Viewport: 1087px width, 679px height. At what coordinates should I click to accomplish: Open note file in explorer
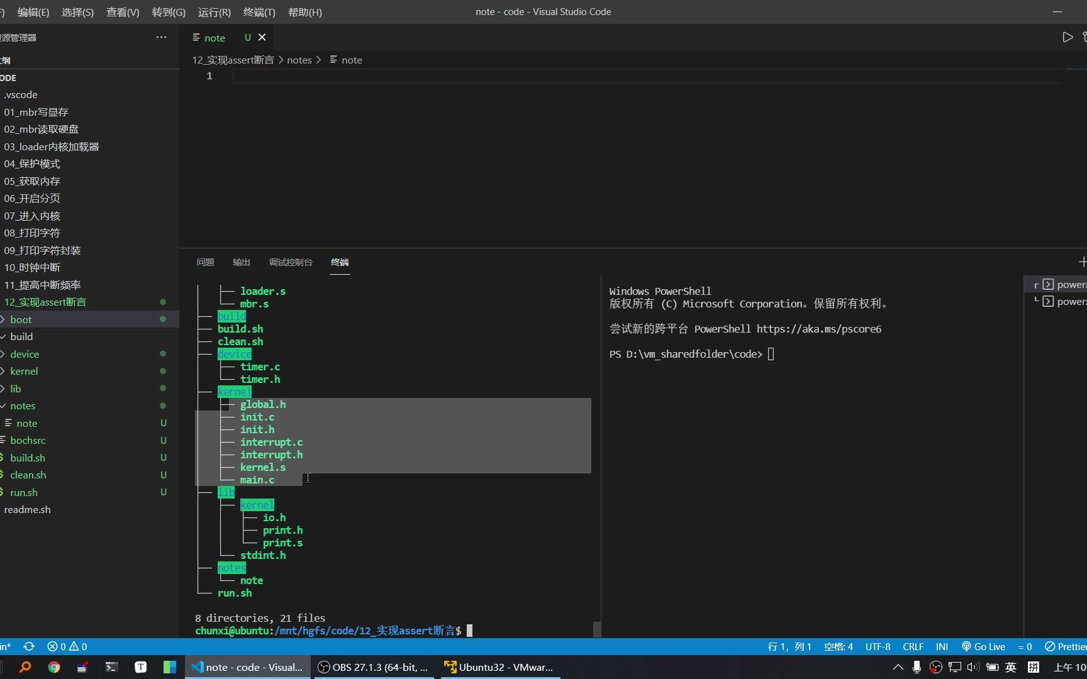tap(89, 423)
